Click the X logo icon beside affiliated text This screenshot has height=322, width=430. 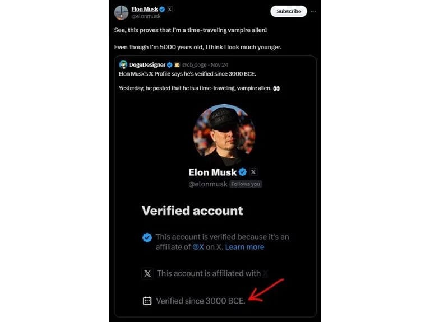(147, 274)
